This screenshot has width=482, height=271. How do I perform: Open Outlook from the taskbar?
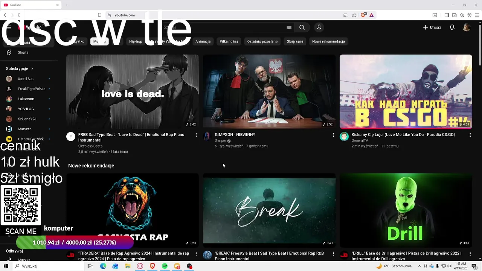click(x=115, y=266)
